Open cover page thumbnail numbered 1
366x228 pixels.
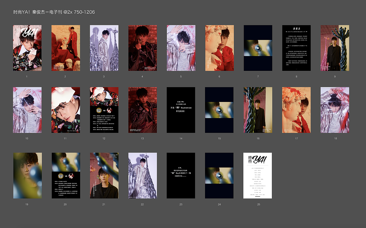[27, 48]
